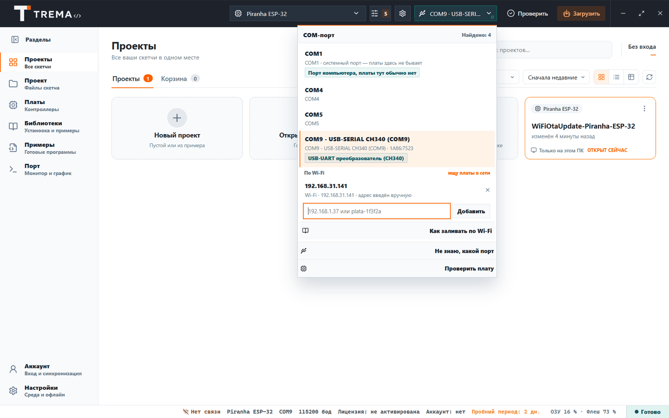Open Библиотеки section in sidebar

(49, 127)
